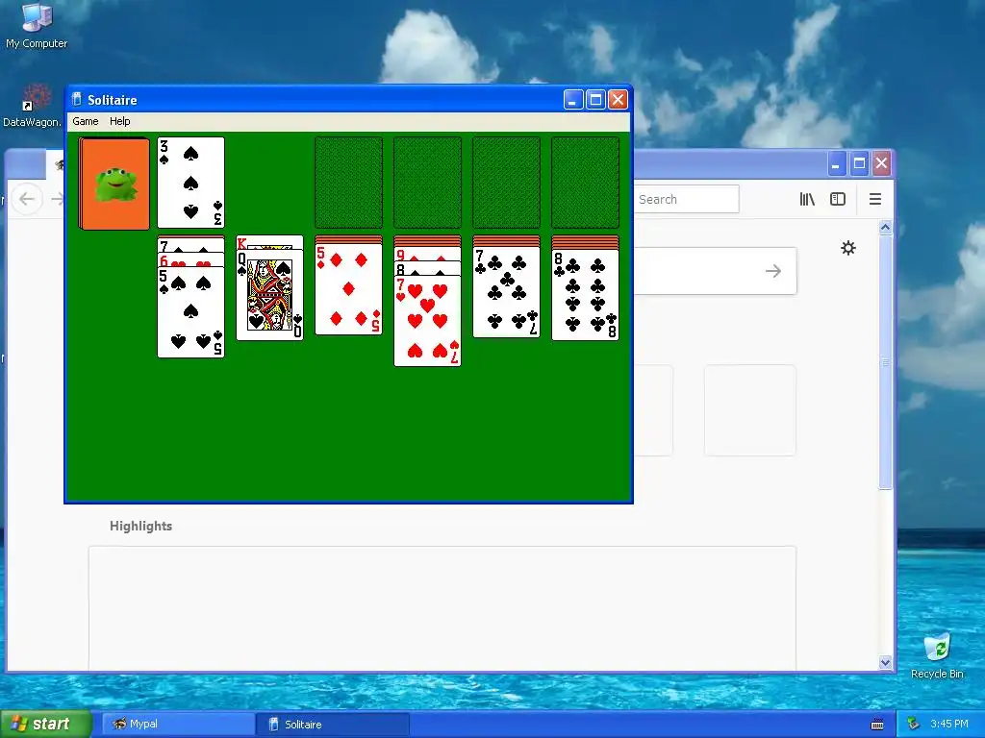Click the keyboard icon in system tray
The height and width of the screenshot is (738, 985).
pyautogui.click(x=877, y=725)
